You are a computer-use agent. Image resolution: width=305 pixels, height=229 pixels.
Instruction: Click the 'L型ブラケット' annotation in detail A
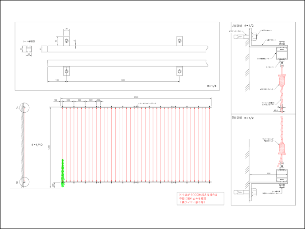tap(271, 40)
